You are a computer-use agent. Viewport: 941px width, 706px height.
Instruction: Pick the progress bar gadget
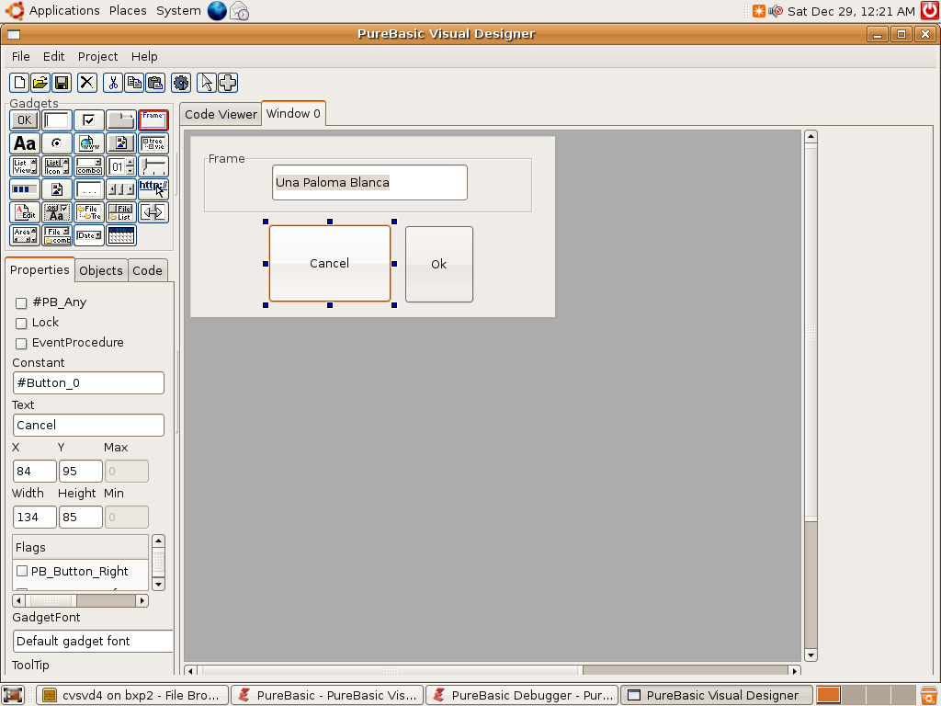[x=25, y=189]
